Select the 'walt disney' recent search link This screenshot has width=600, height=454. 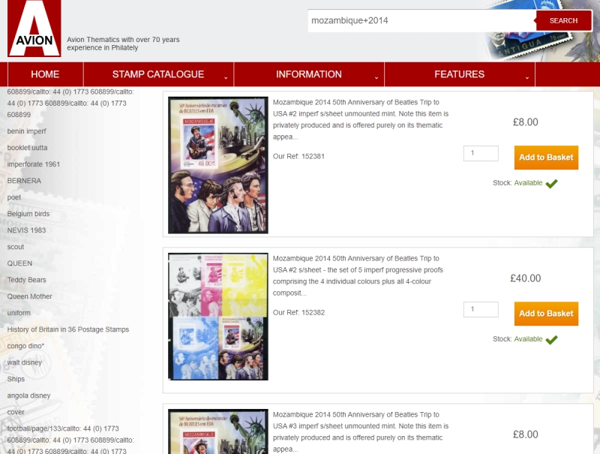(x=25, y=362)
